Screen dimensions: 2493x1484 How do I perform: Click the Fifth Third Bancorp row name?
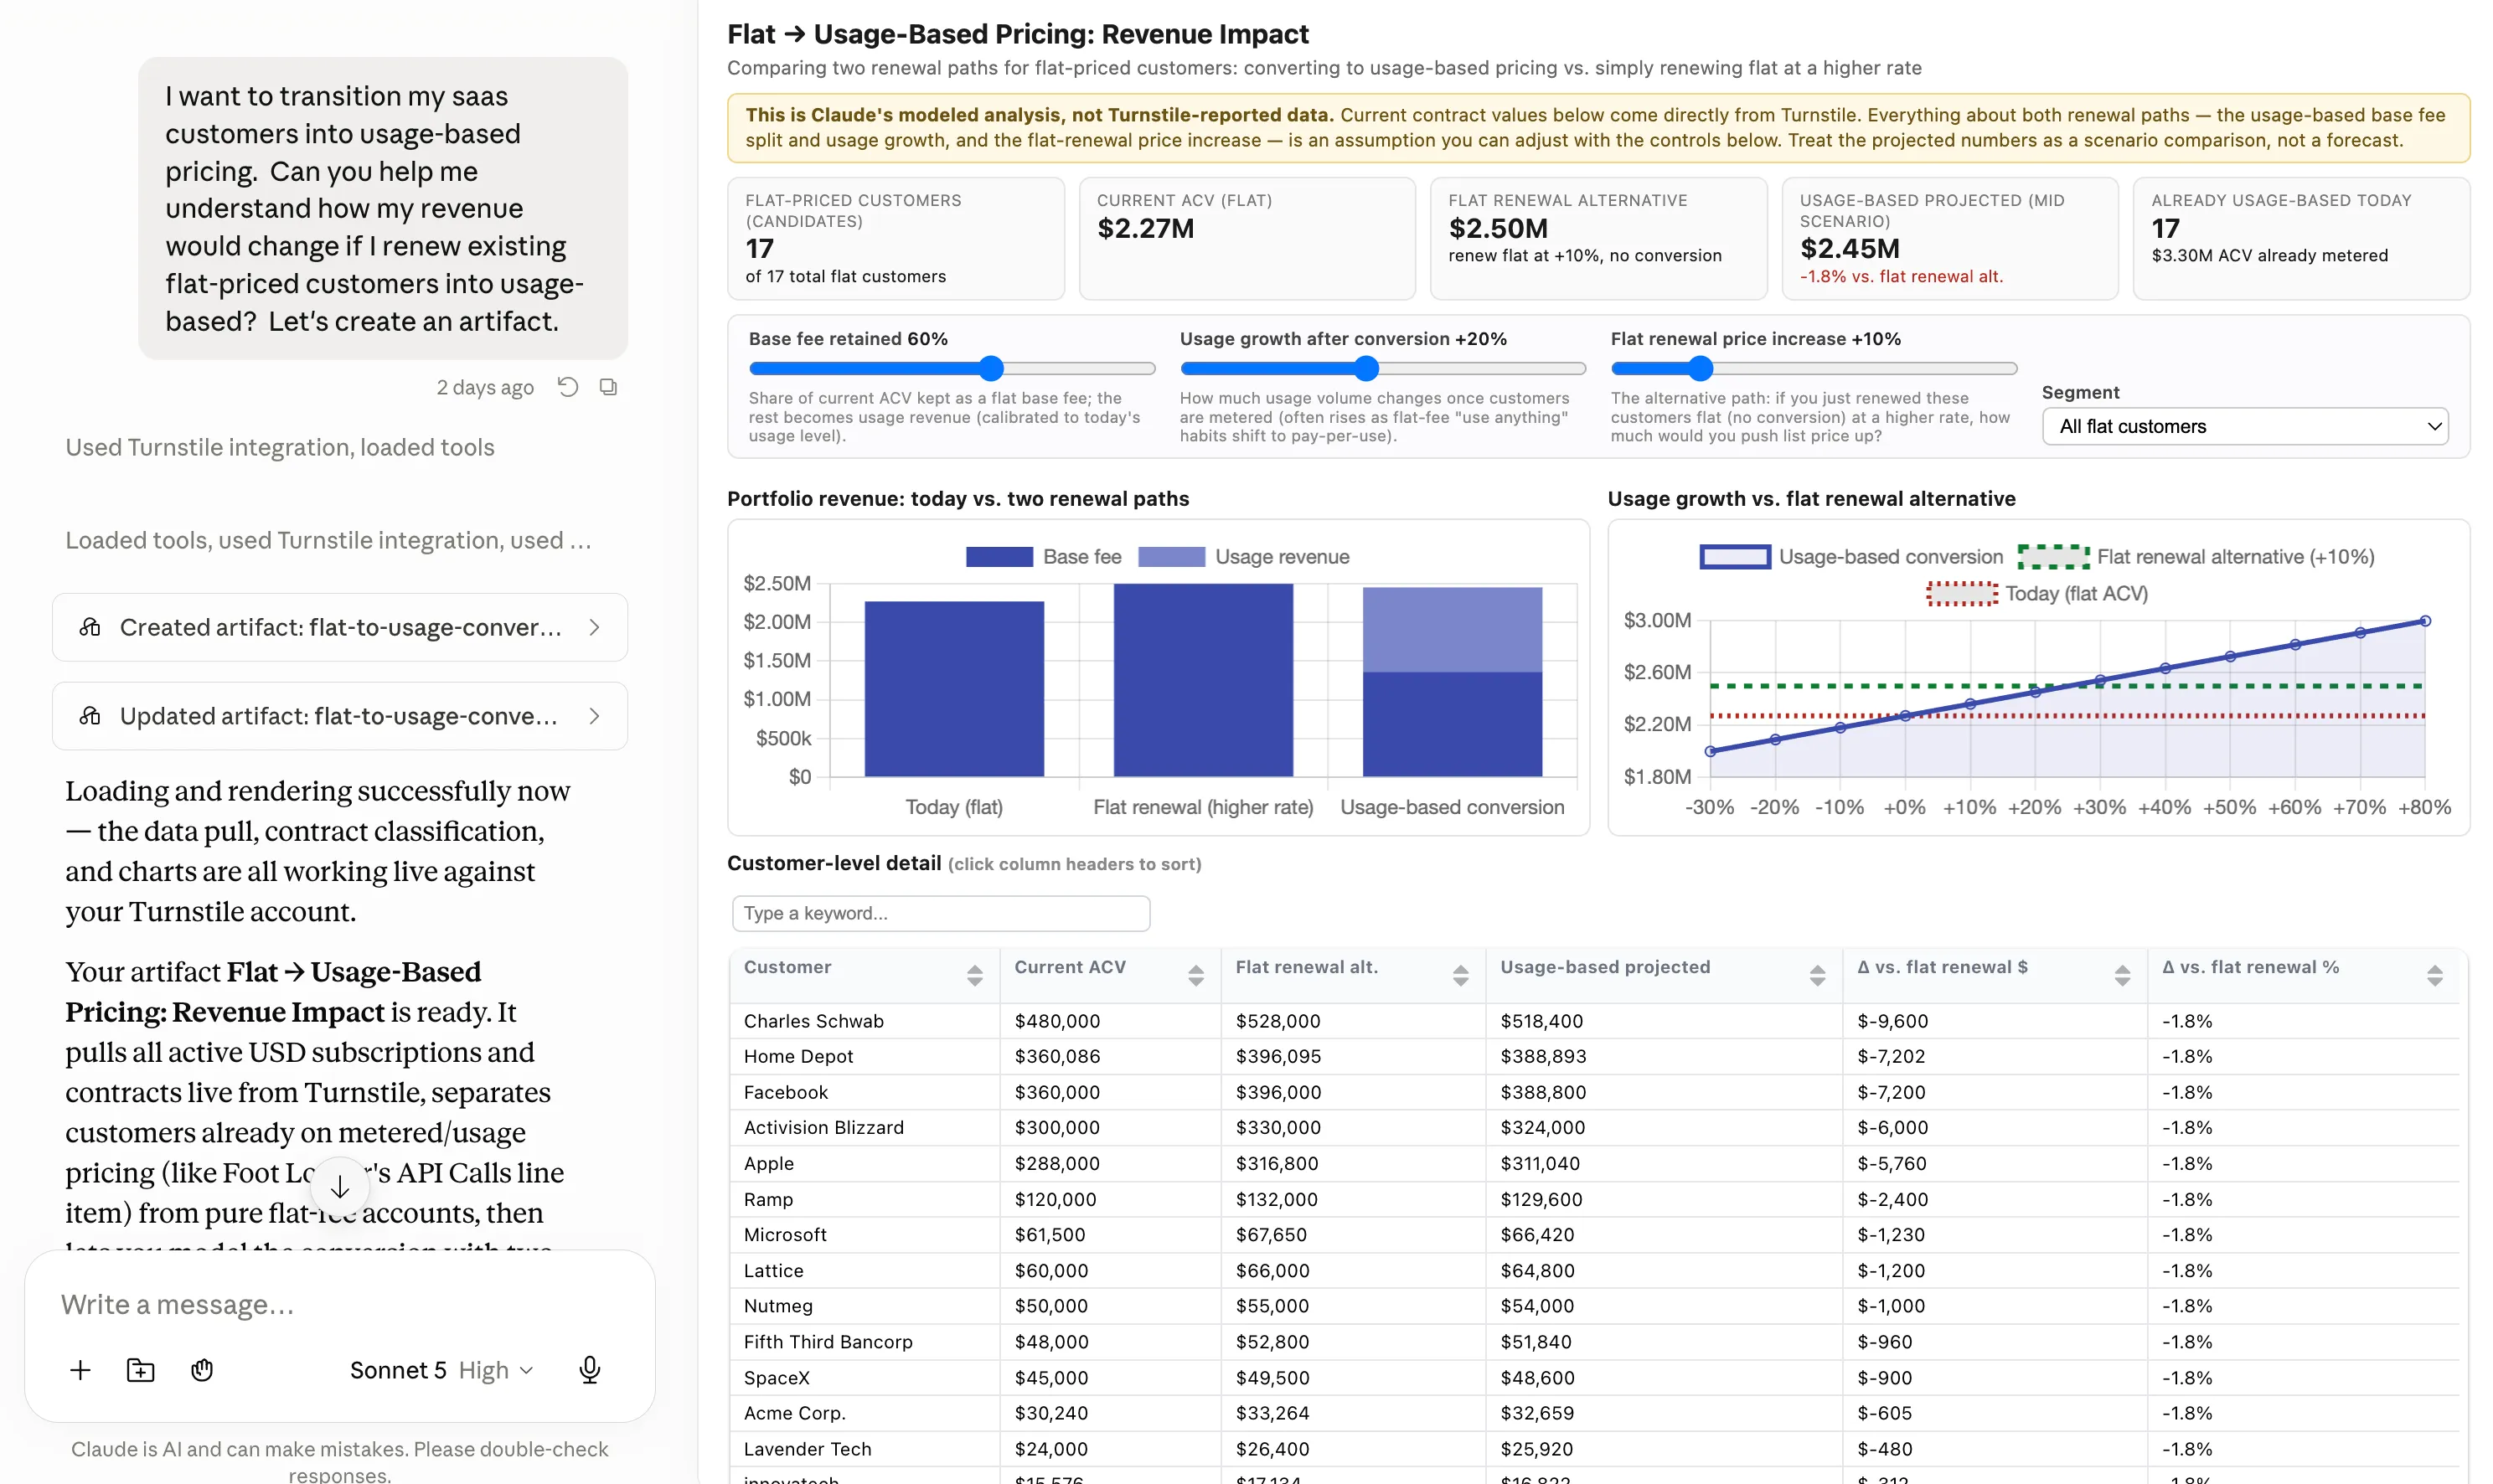click(828, 1341)
